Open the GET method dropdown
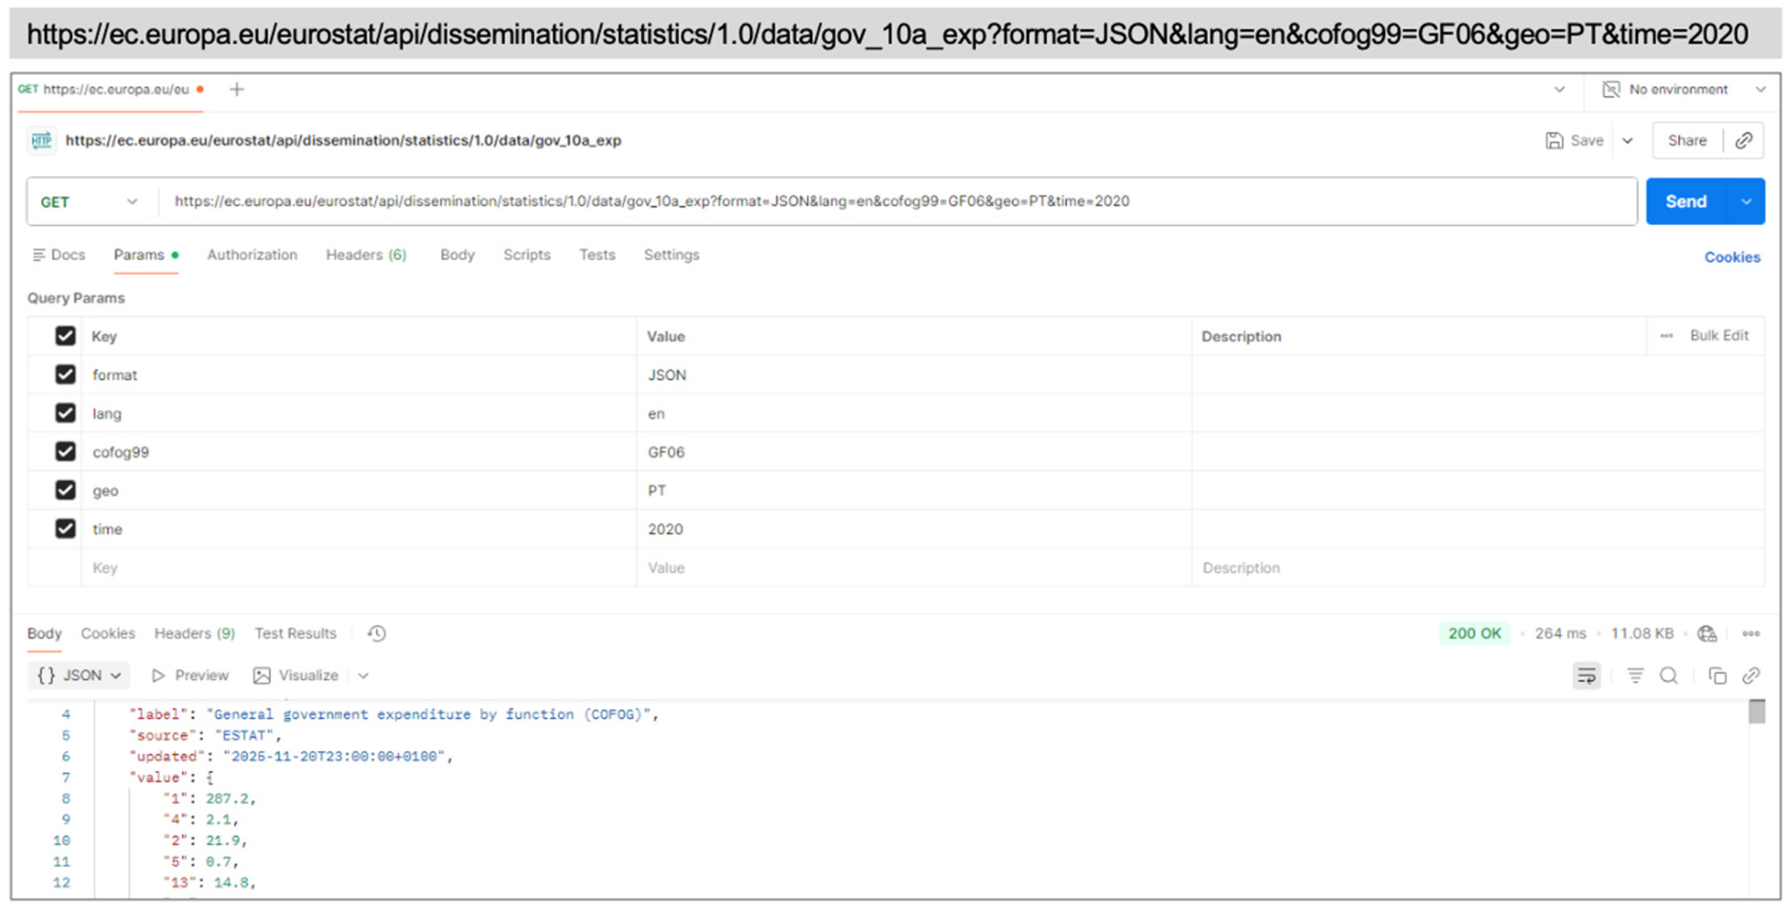The image size is (1789, 911). click(132, 201)
